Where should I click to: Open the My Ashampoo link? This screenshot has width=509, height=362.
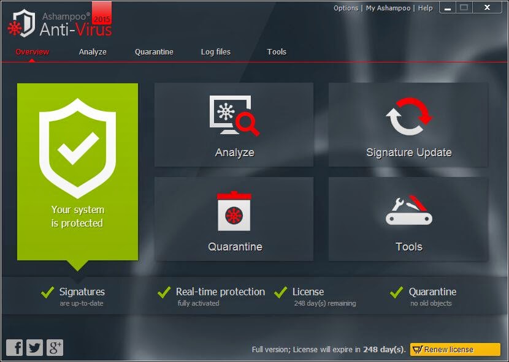pyautogui.click(x=388, y=8)
